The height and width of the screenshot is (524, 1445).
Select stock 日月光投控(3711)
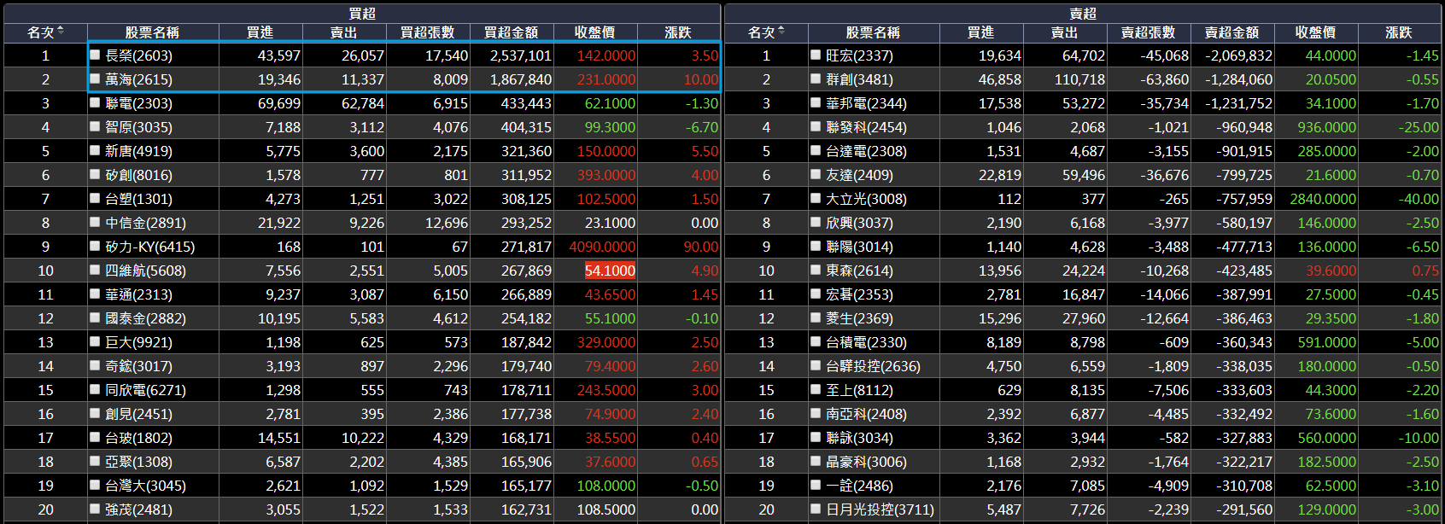coord(880,509)
